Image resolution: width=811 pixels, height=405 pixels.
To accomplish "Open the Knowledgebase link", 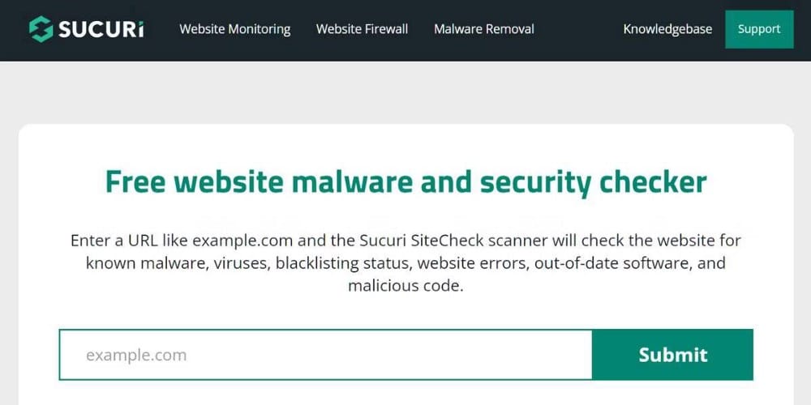I will pos(667,29).
